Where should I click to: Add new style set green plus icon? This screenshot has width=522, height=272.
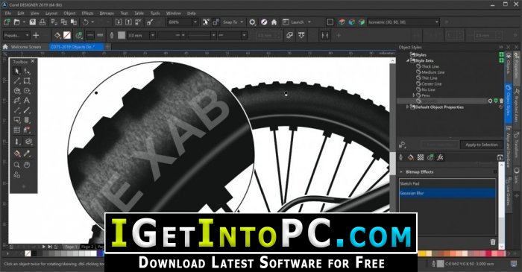point(501,60)
